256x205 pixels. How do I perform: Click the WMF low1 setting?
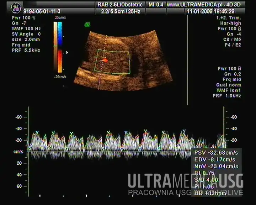(229, 90)
